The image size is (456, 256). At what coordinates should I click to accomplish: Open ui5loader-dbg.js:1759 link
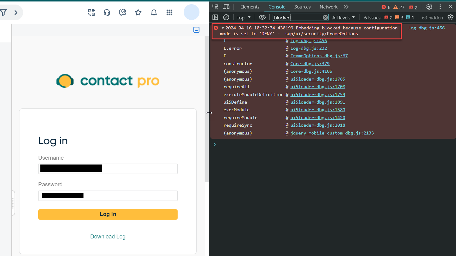[318, 95]
